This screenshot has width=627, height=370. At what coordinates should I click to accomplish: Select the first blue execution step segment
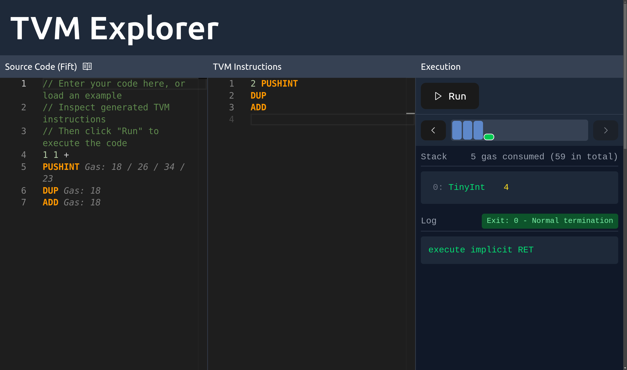pyautogui.click(x=456, y=130)
